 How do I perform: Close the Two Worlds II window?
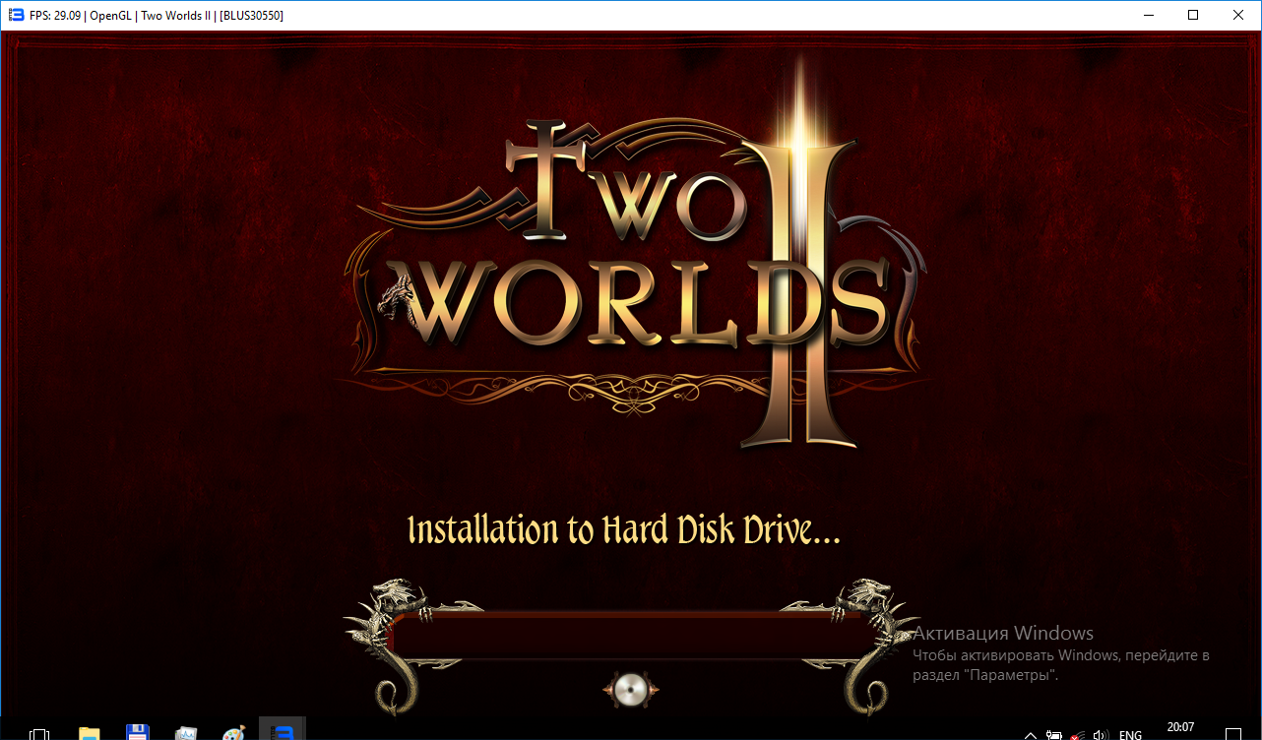(x=1238, y=15)
